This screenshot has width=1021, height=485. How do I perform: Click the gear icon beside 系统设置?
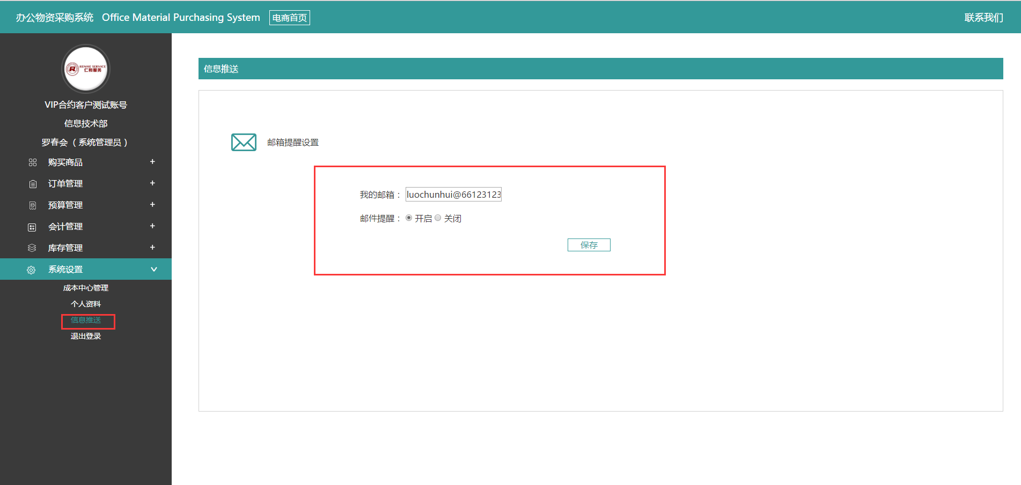31,270
